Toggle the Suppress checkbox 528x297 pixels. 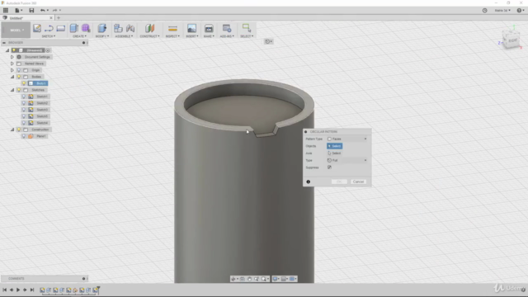tap(329, 167)
